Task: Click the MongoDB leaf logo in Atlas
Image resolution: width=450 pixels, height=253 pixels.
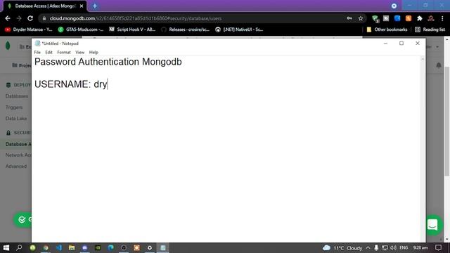Action: pyautogui.click(x=8, y=46)
